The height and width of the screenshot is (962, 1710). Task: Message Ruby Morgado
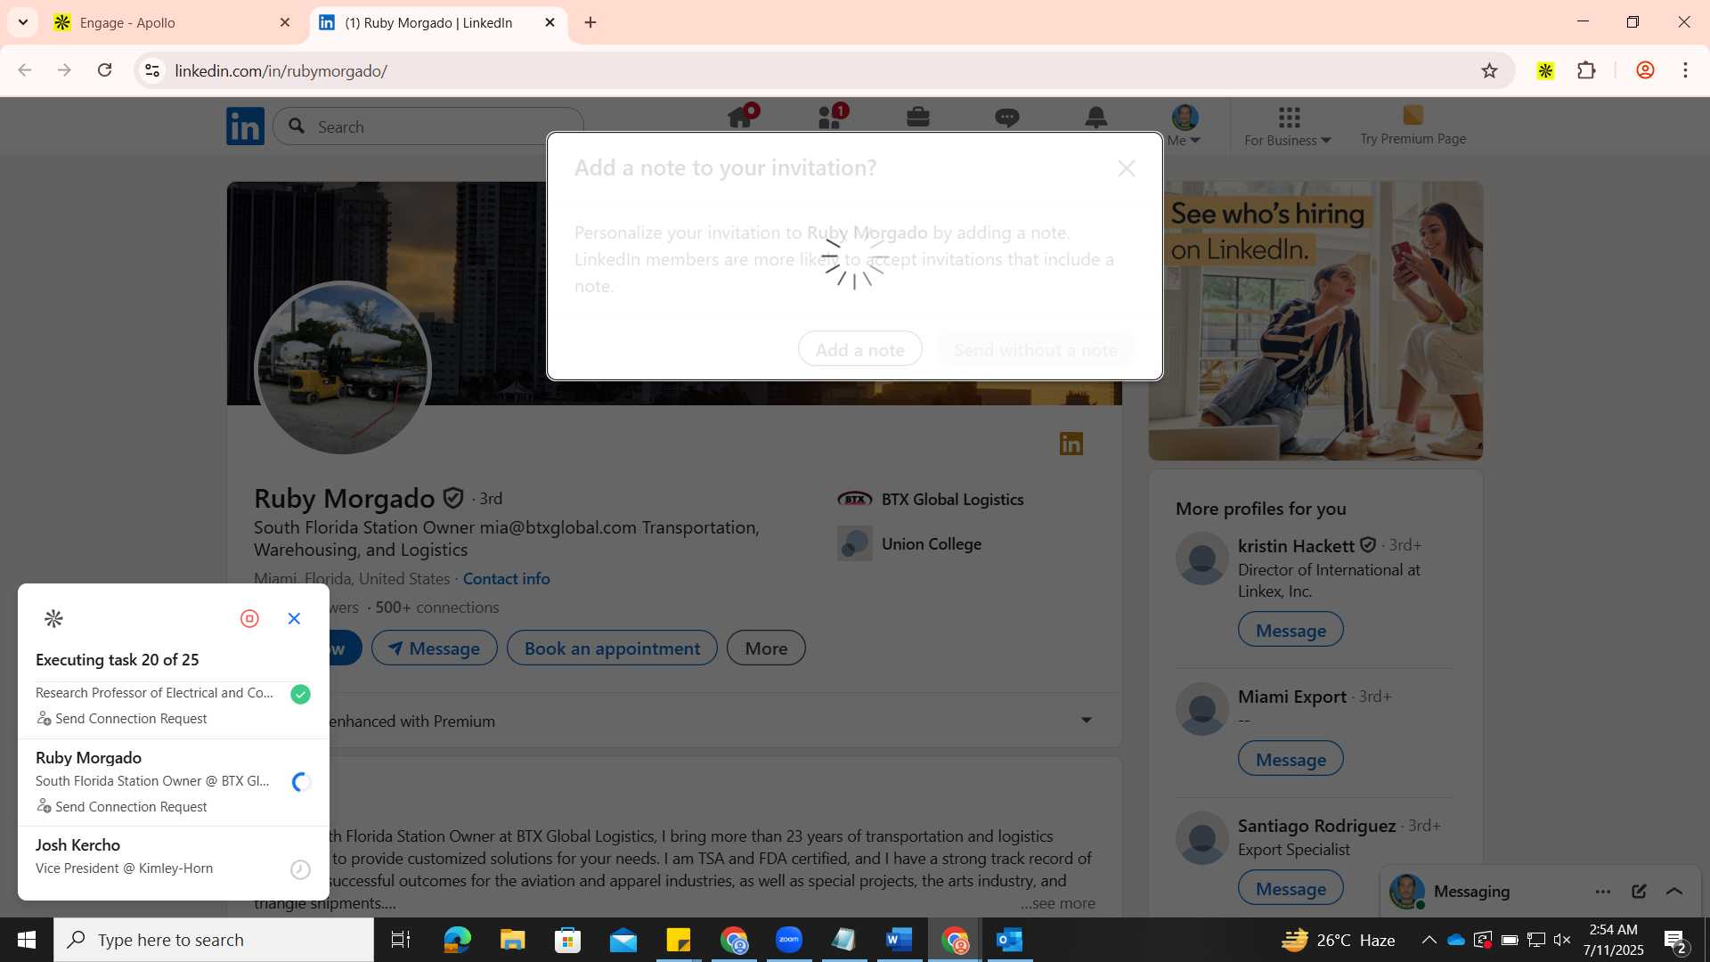click(x=435, y=648)
